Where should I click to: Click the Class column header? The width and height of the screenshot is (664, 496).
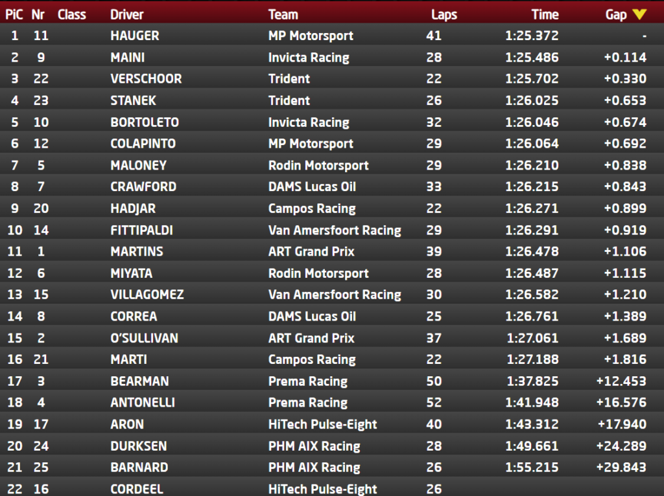[x=71, y=14]
